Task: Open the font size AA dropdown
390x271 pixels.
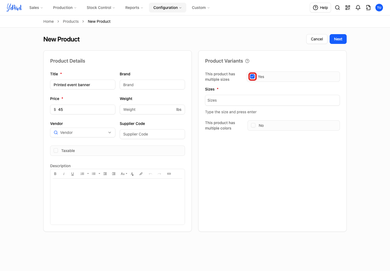Action: tap(124, 174)
